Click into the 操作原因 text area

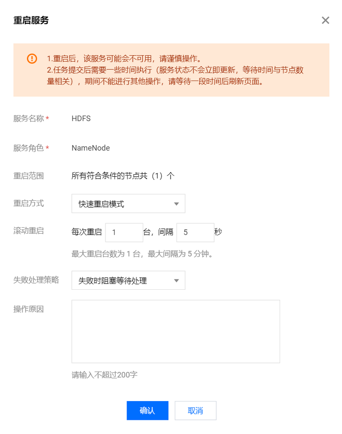coord(176,331)
